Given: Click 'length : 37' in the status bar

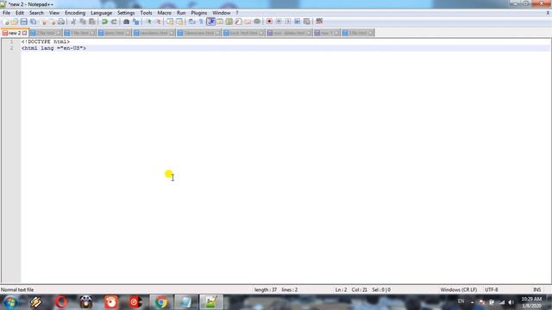Looking at the screenshot, I should (266, 289).
